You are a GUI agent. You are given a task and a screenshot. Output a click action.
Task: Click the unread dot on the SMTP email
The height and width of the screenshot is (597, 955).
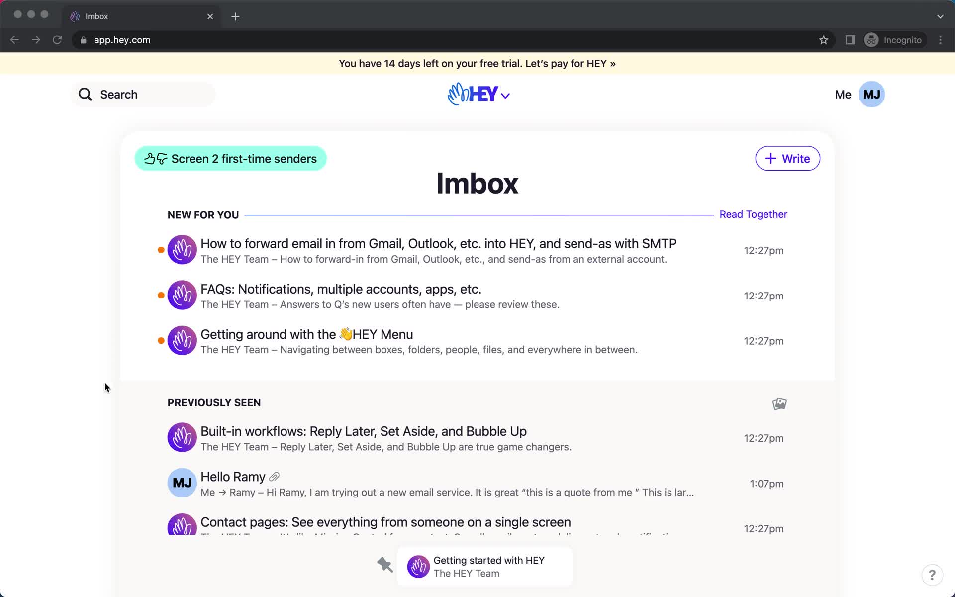pyautogui.click(x=161, y=250)
